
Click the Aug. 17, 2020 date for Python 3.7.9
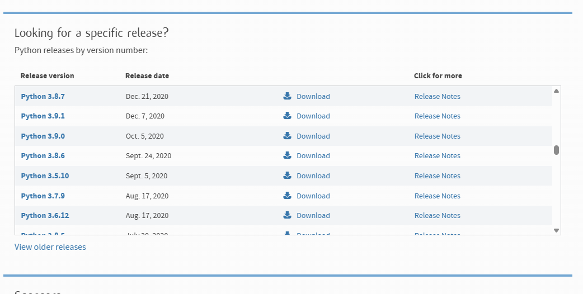pyautogui.click(x=147, y=196)
